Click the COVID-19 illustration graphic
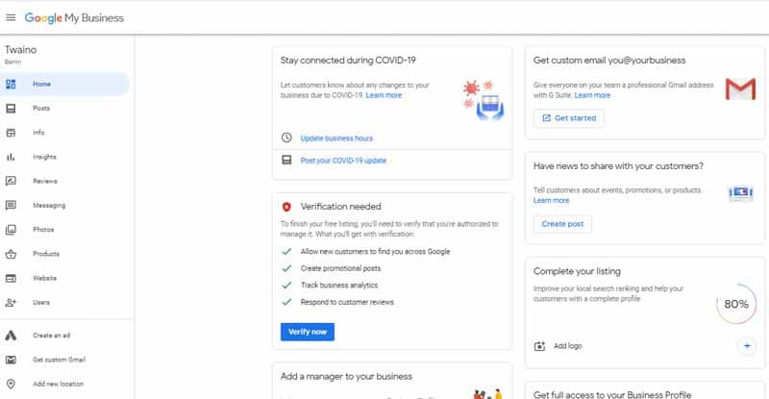This screenshot has height=399, width=769. tap(484, 101)
